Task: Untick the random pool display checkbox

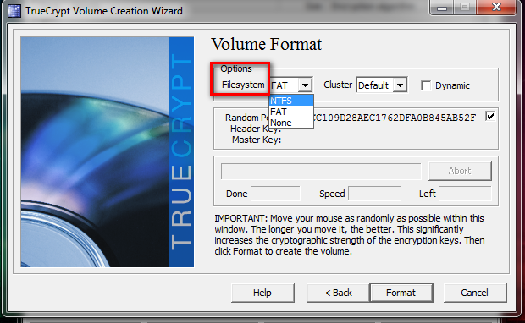Action: [490, 117]
